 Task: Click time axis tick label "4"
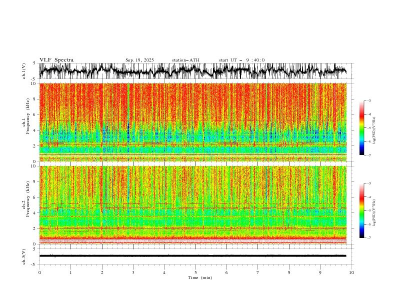tap(164, 272)
